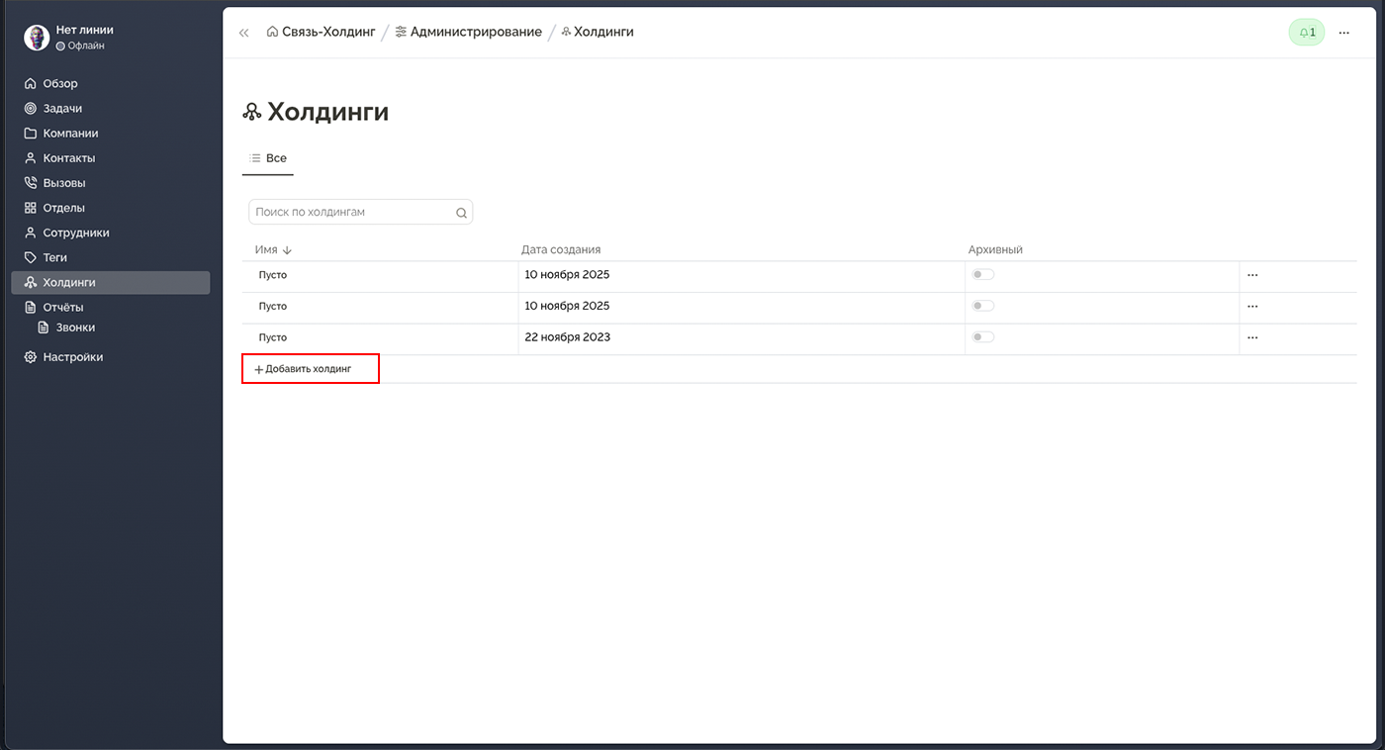Click the Вызовы phone icon
The width and height of the screenshot is (1385, 750).
[30, 183]
